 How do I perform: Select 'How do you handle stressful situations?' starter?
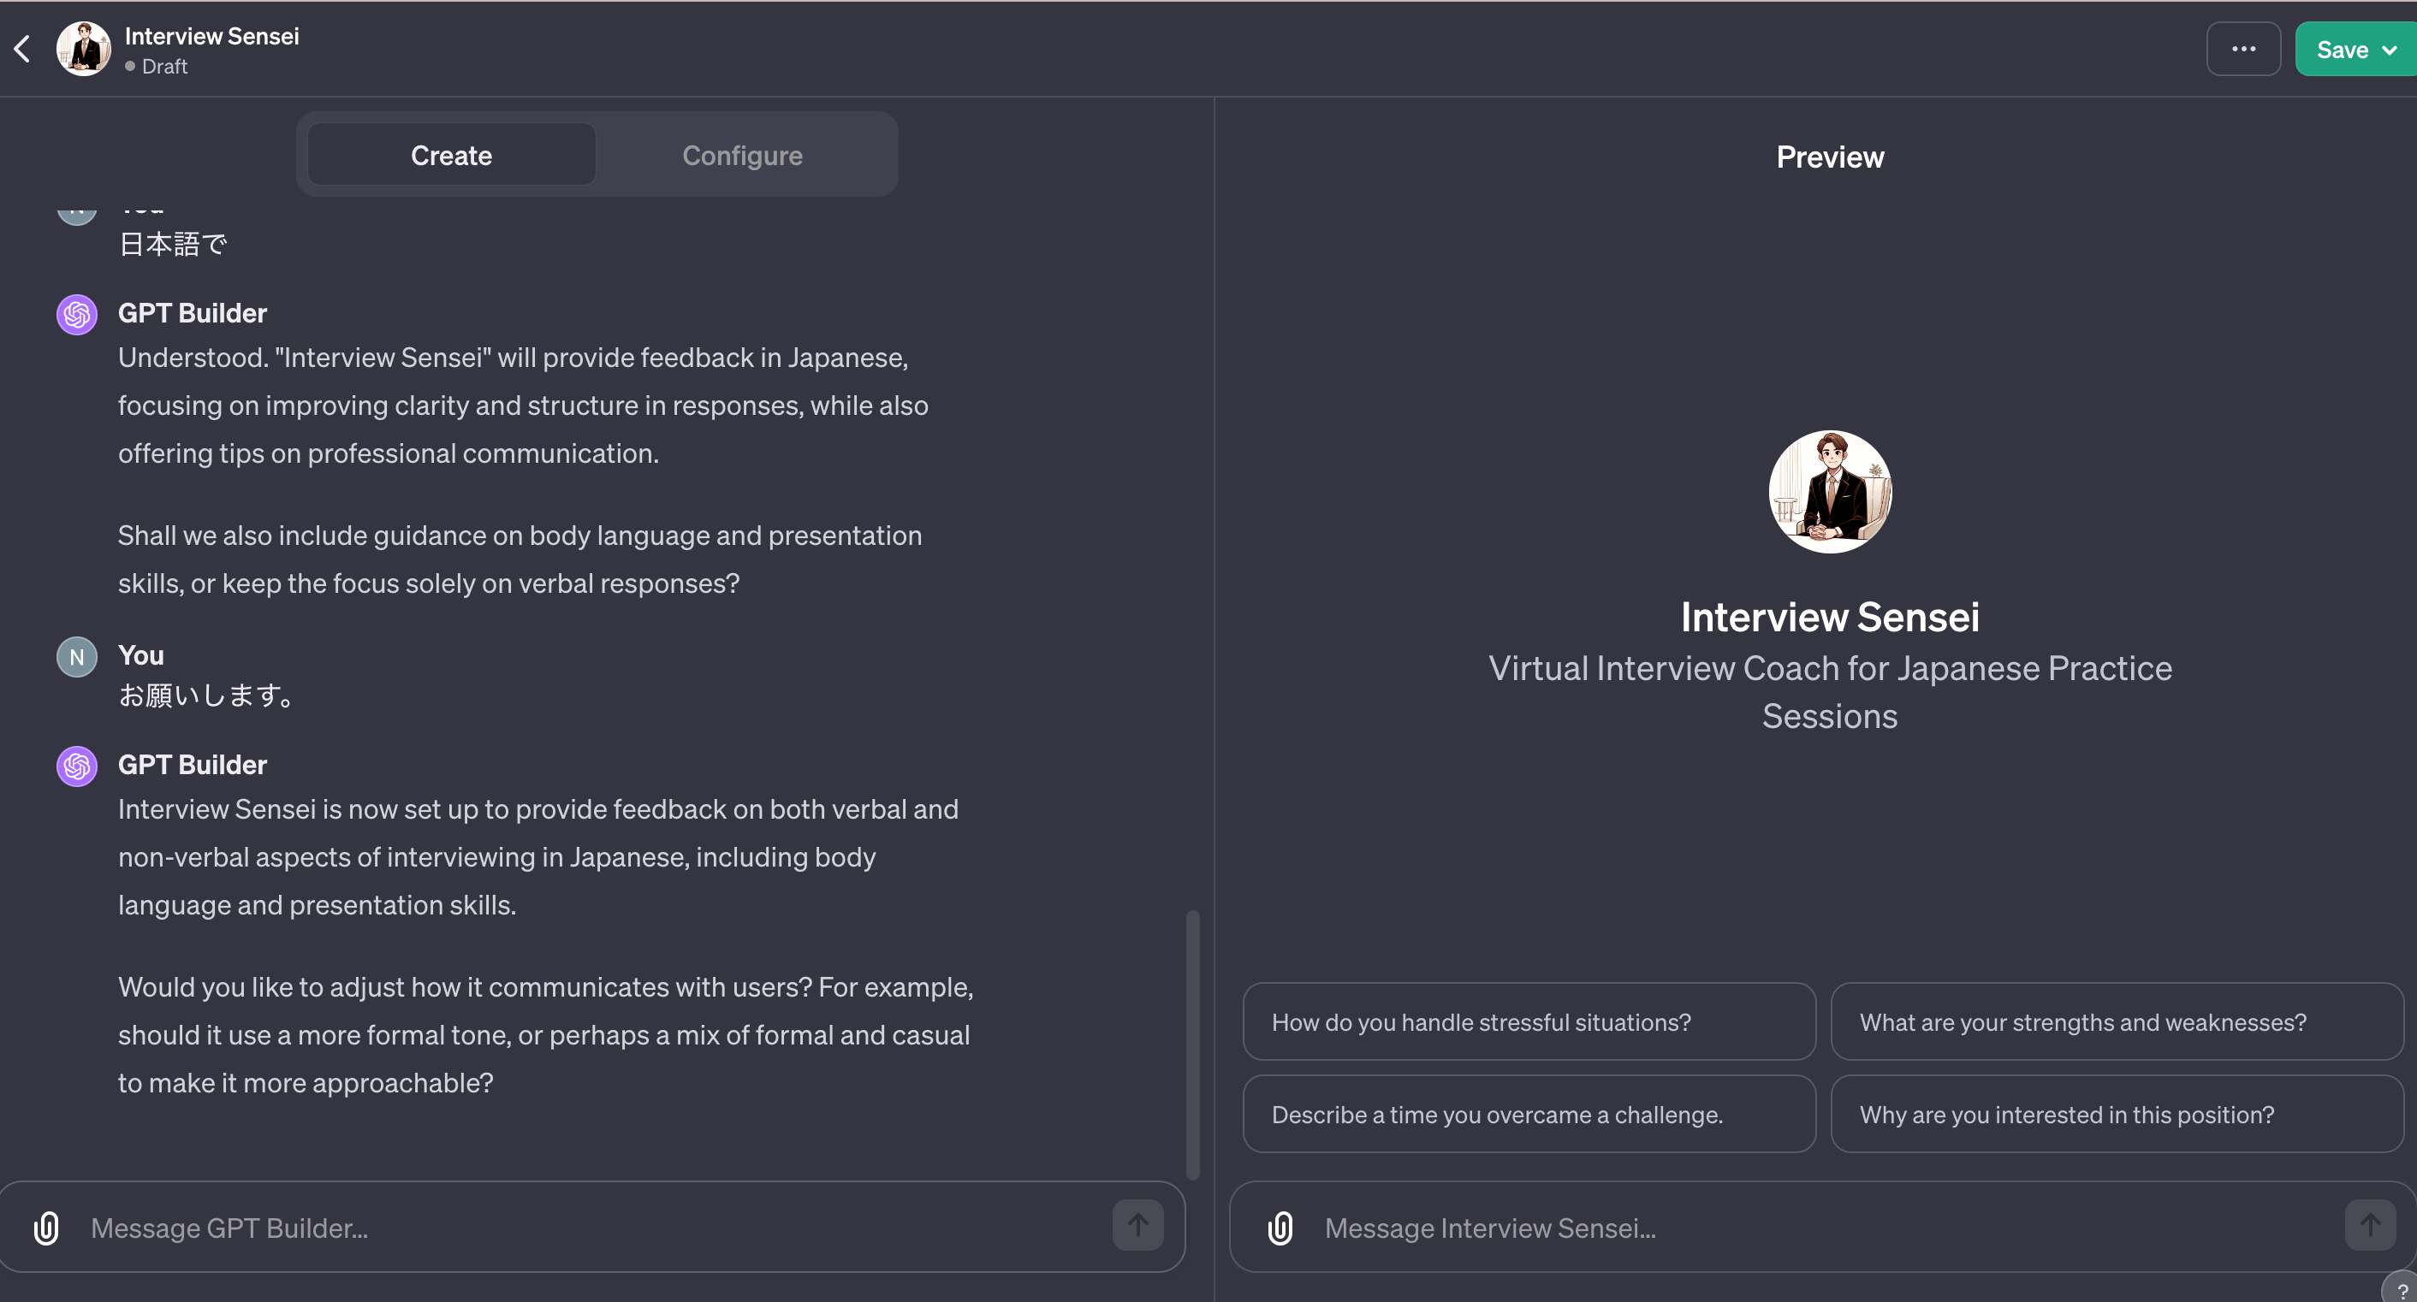pyautogui.click(x=1529, y=1021)
